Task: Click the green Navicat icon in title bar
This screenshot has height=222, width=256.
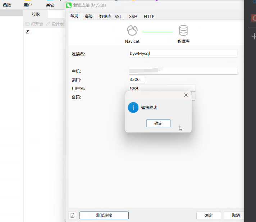Action: 69,5
